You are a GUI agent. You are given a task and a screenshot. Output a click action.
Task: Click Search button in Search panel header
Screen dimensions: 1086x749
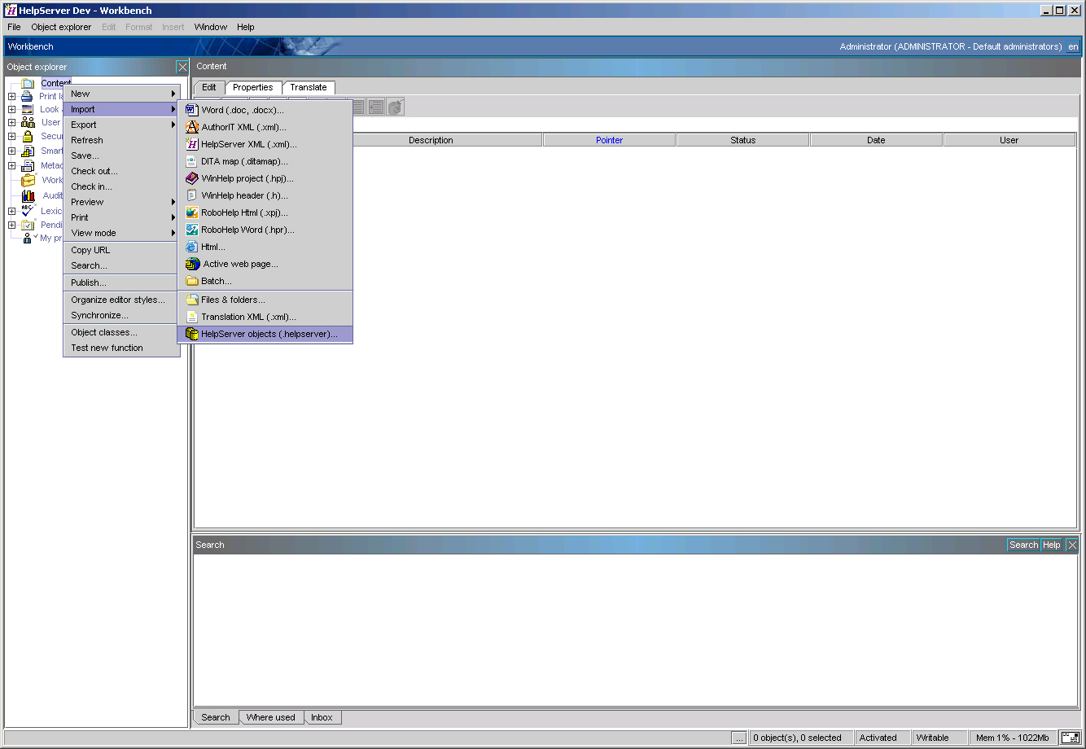(1023, 545)
